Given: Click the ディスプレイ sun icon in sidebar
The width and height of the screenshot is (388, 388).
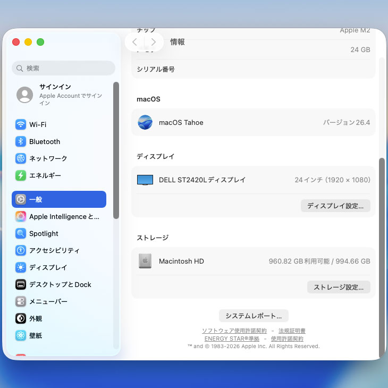Looking at the screenshot, I should [x=21, y=267].
